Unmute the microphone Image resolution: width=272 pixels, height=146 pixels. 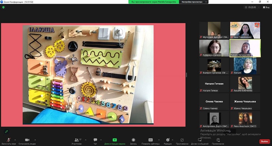tap(8, 141)
